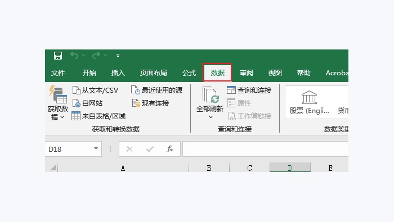Screen dimensions: 394x222
Task: Click the Select All corner triangle
Action: click(53, 167)
